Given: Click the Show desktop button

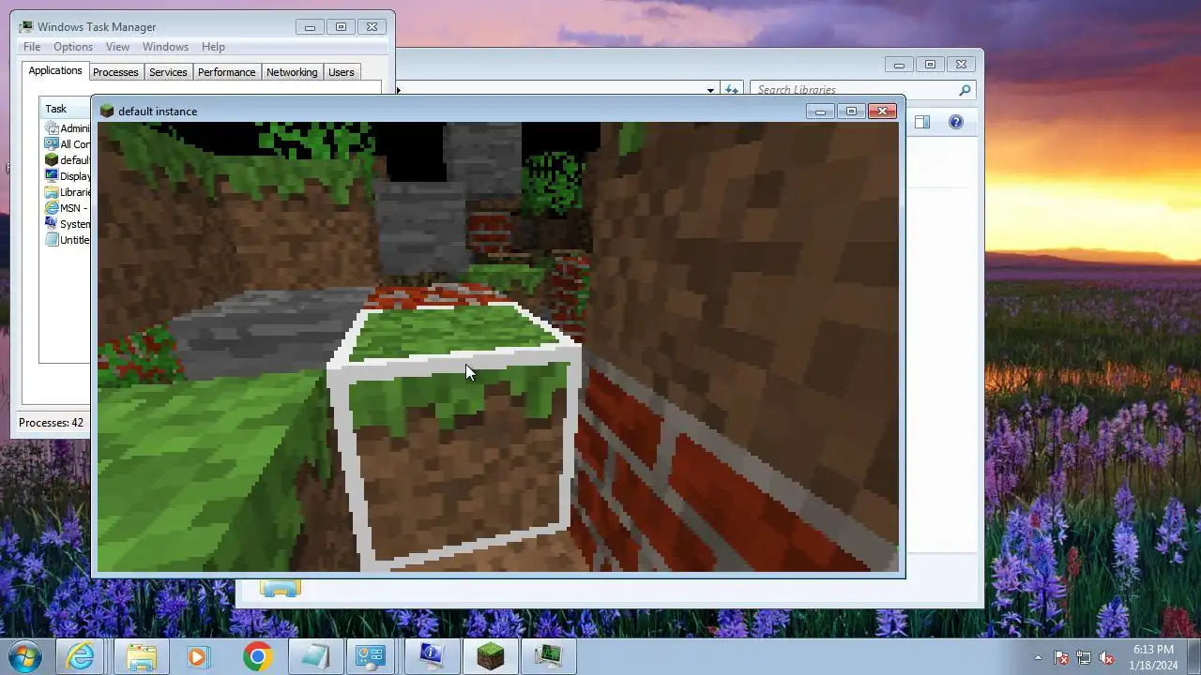Looking at the screenshot, I should coord(1193,656).
